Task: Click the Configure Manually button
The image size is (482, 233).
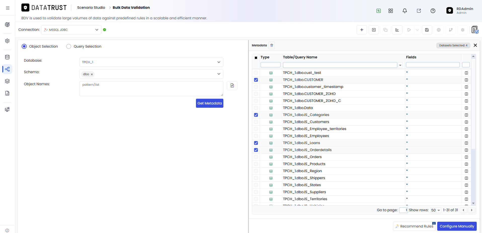Action: tap(457, 226)
